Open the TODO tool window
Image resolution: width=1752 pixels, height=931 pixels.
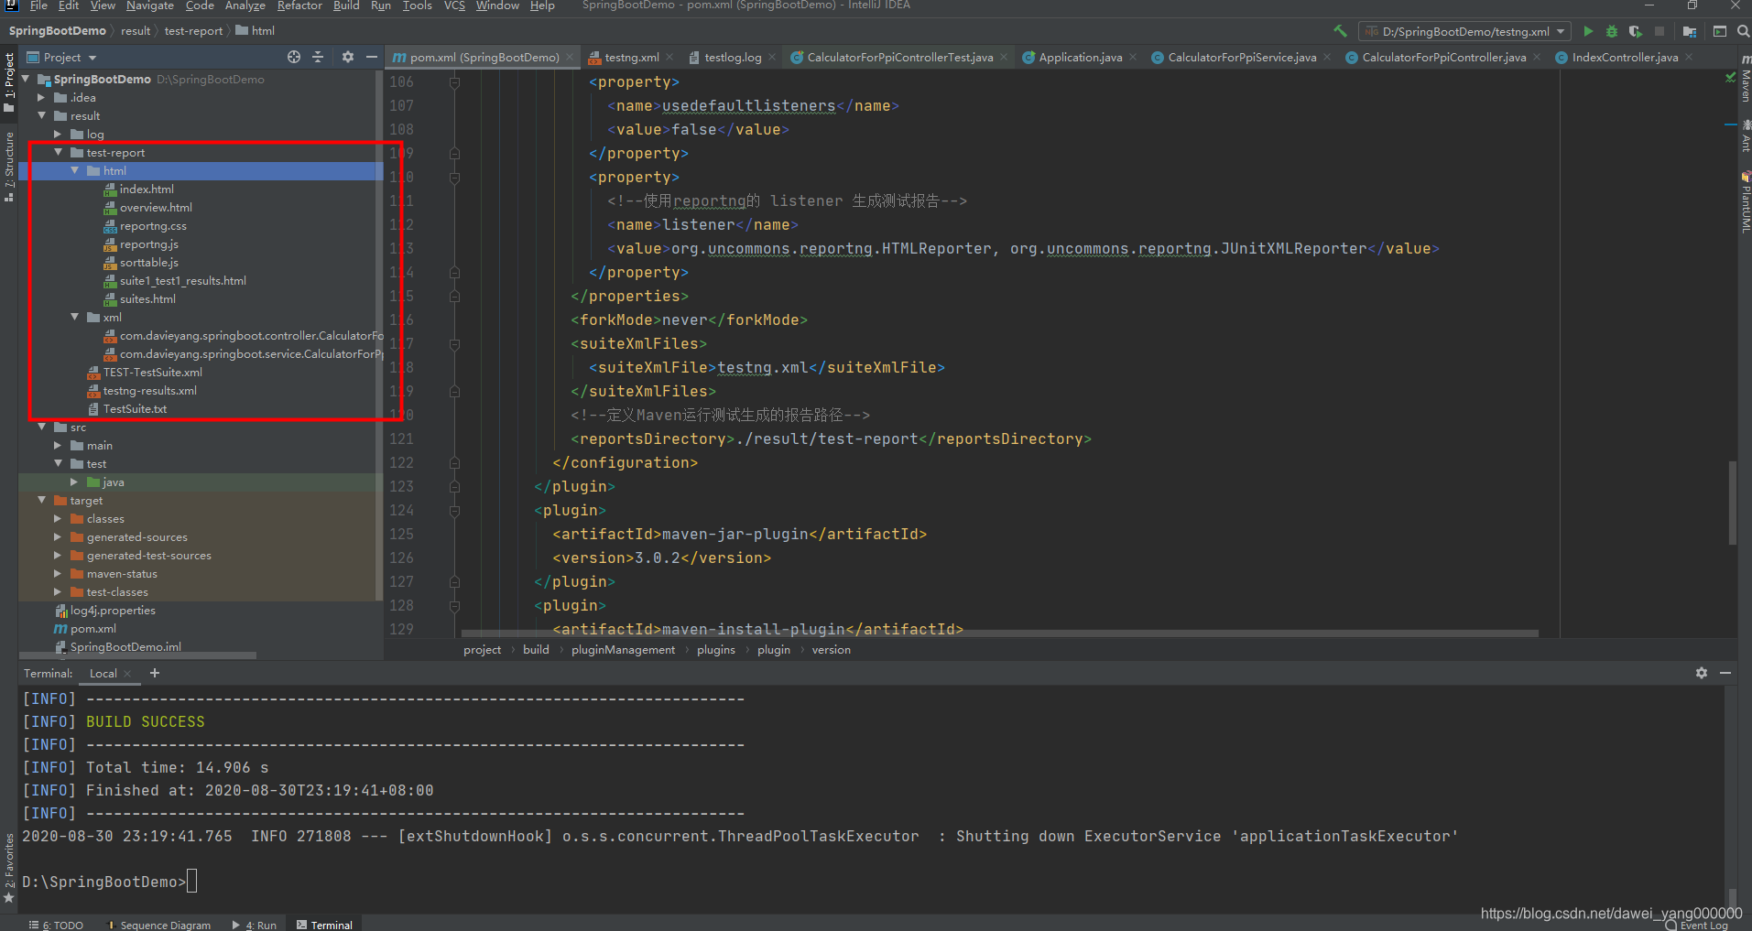point(56,926)
